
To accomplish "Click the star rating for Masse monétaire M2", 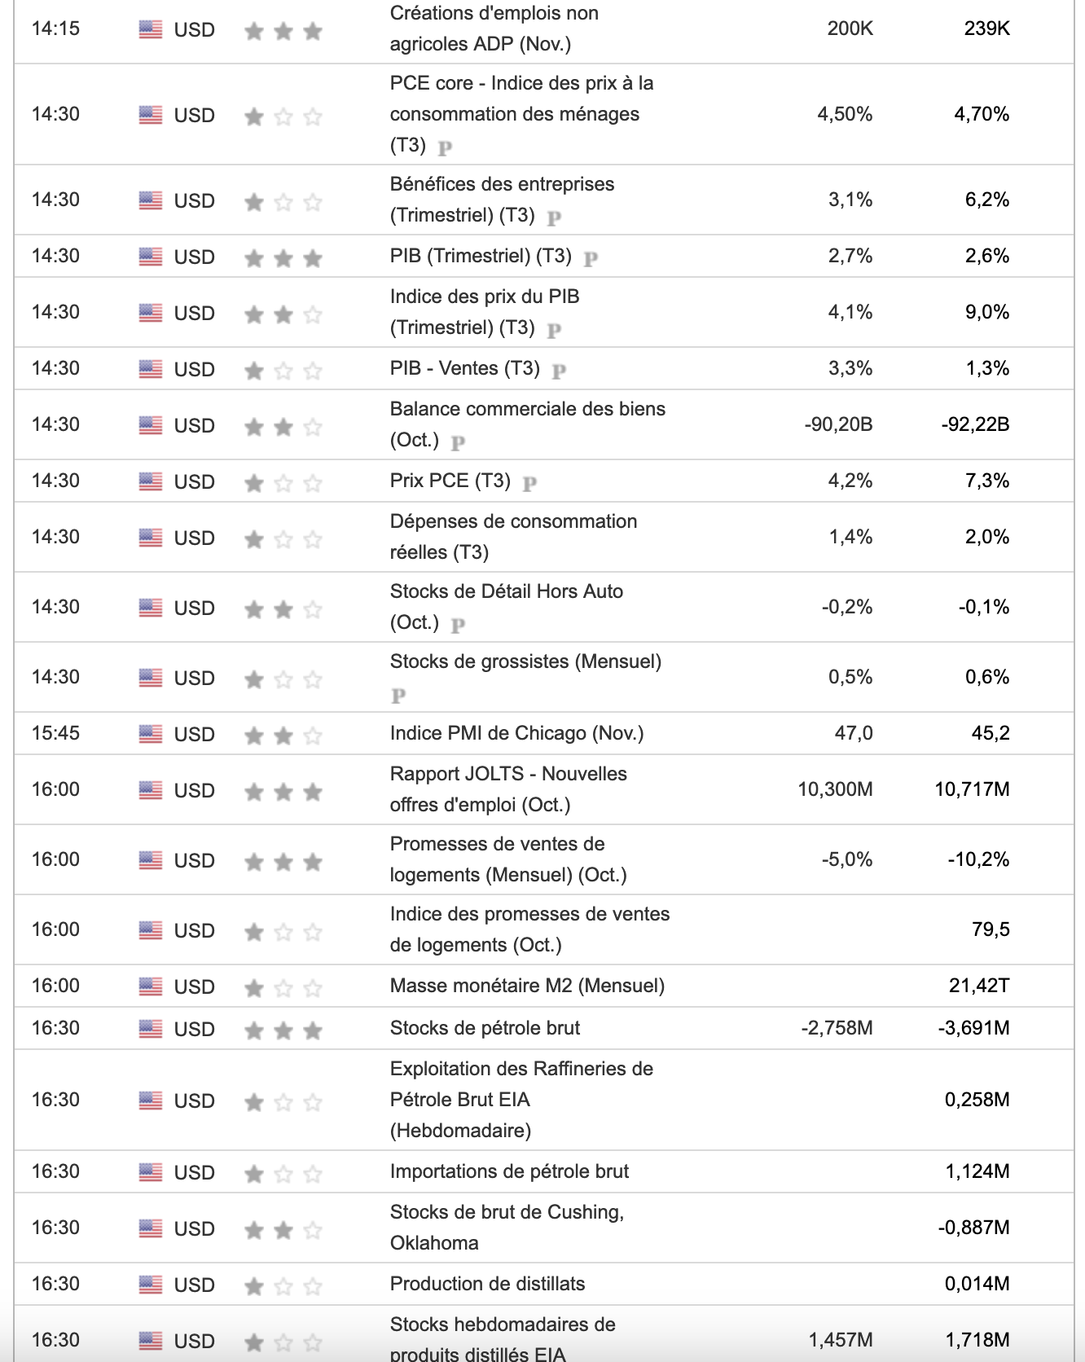I will click(x=283, y=988).
